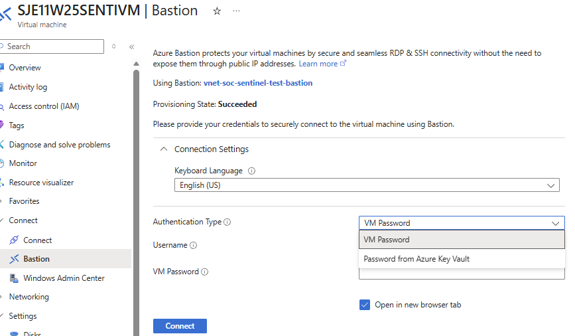Open Monitor in the sidebar

(x=23, y=163)
